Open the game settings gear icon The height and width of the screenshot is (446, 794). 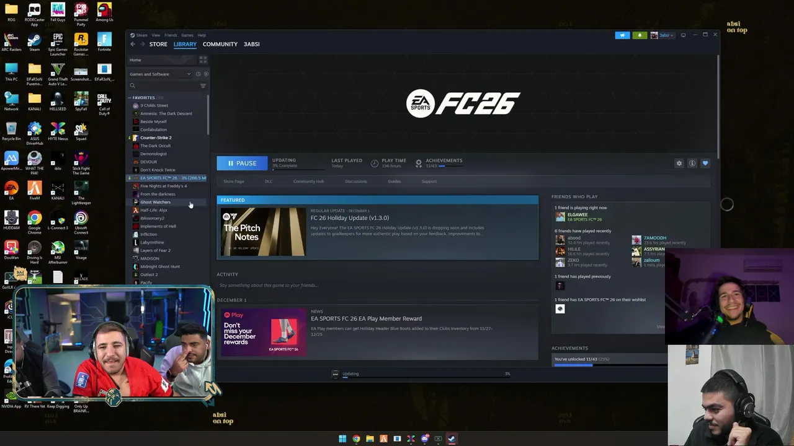[679, 164]
